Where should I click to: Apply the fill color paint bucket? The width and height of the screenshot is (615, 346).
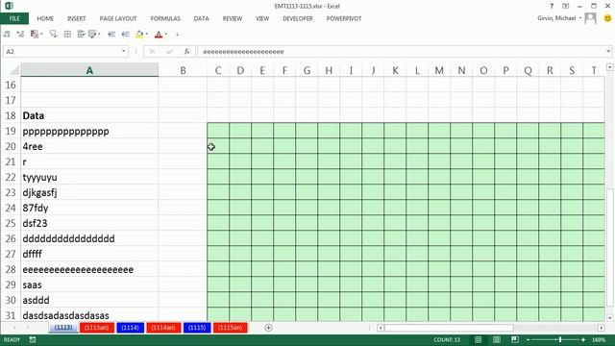(x=139, y=35)
